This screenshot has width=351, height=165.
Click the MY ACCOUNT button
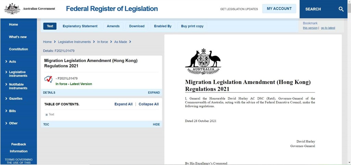(279, 9)
